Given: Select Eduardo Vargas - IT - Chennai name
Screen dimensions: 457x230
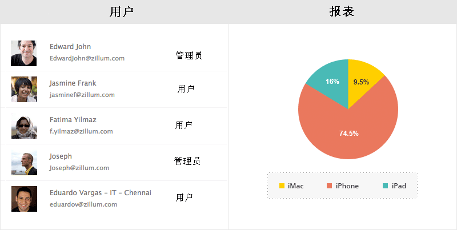Looking at the screenshot, I should pyautogui.click(x=101, y=193).
